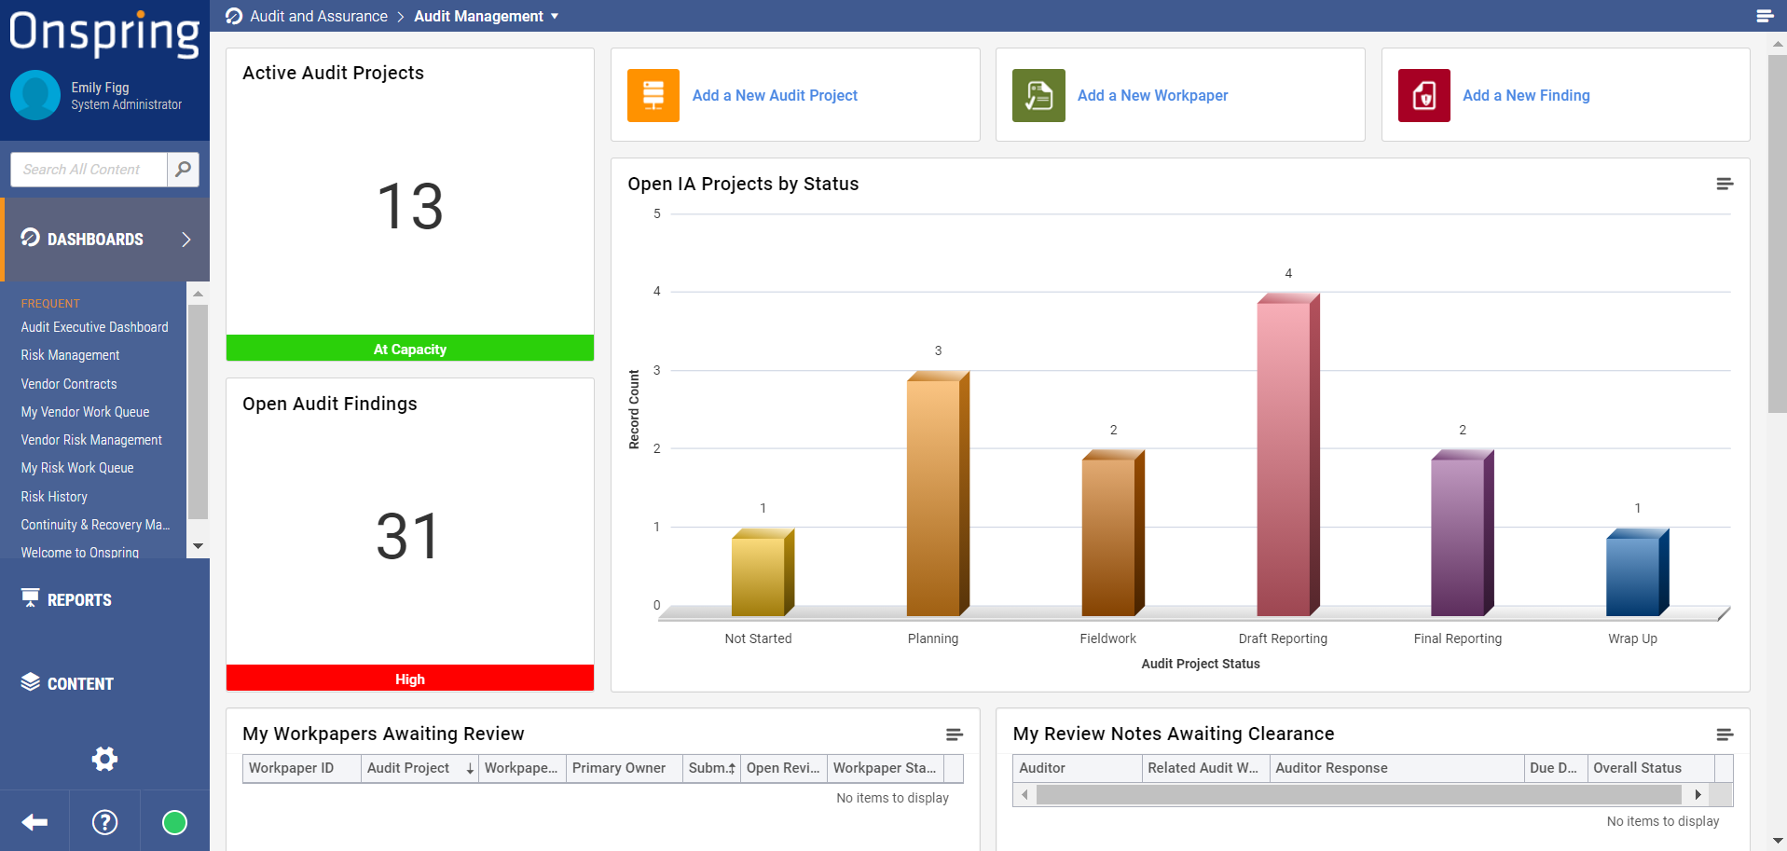Click the green status indicator
Image resolution: width=1787 pixels, height=851 pixels.
tap(174, 822)
